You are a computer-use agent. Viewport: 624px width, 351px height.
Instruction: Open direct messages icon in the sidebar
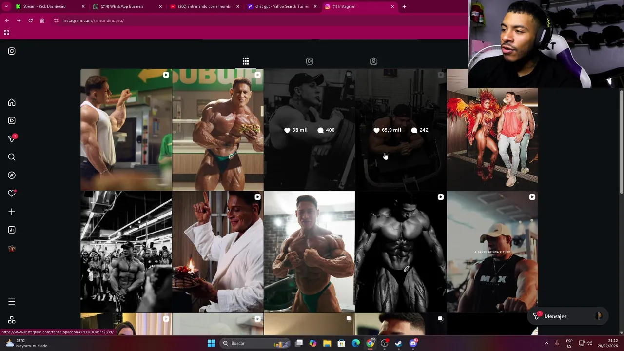point(12,139)
